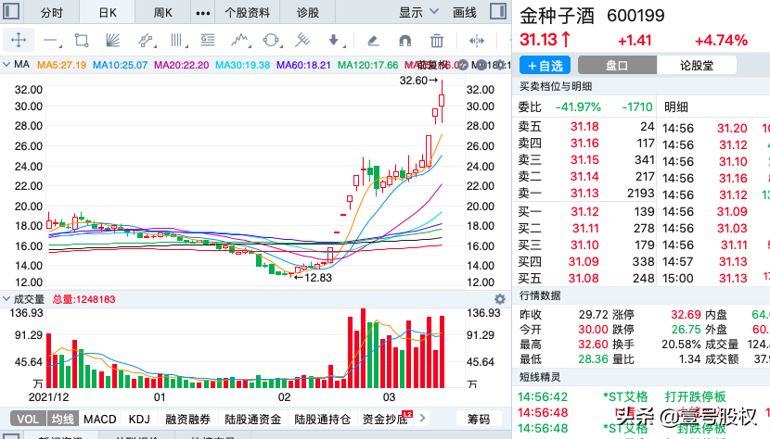Toggle the left sidebar panel icon
770x439 pixels.
coord(11,11)
